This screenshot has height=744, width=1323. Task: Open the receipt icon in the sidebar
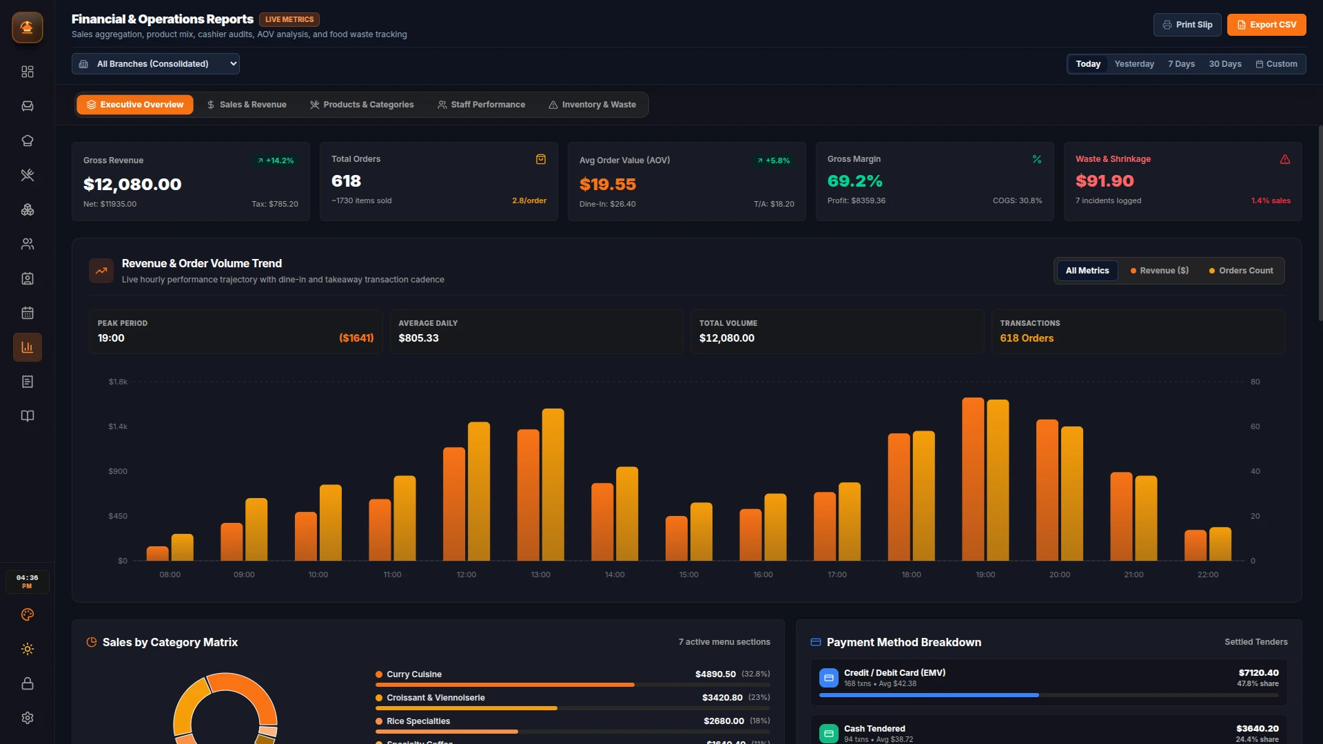click(x=27, y=382)
